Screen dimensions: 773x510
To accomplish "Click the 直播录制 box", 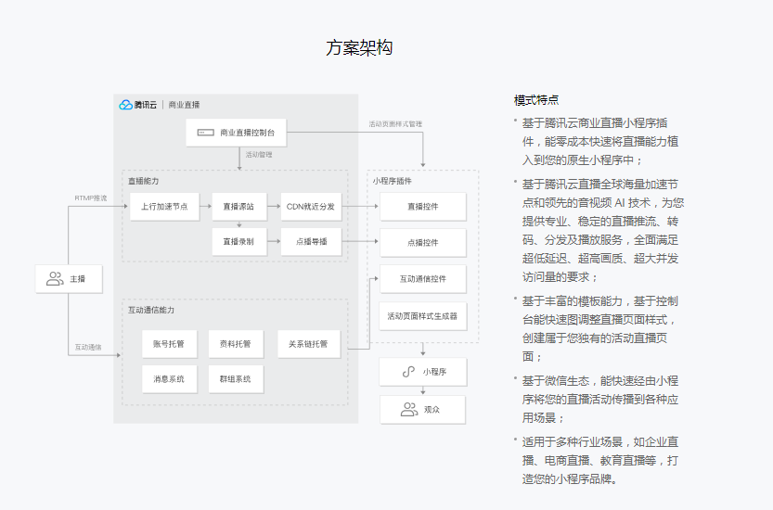I will 239,241.
